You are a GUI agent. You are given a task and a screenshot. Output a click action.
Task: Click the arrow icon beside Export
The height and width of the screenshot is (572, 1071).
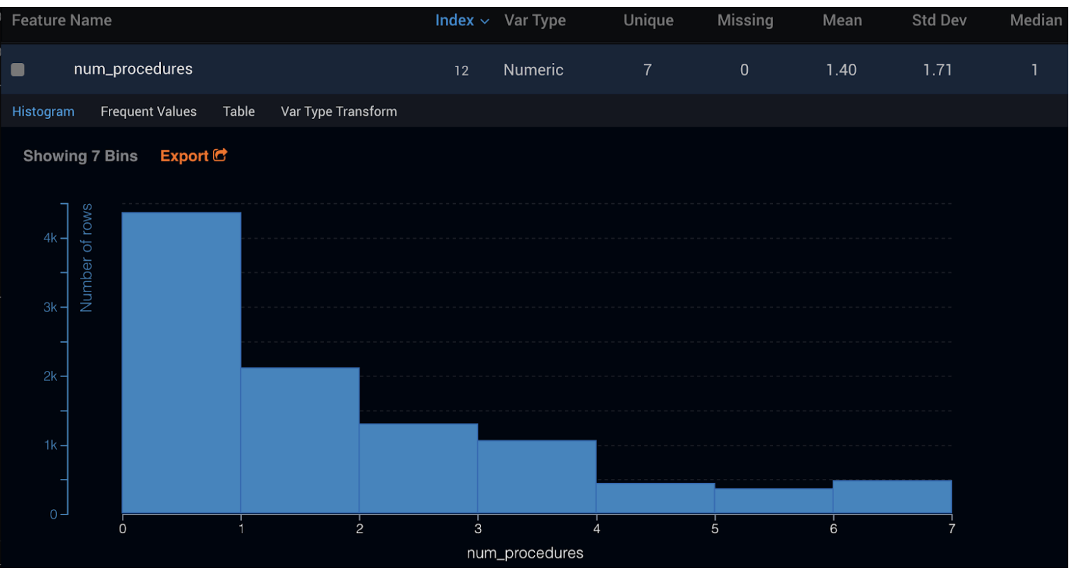pyautogui.click(x=220, y=155)
